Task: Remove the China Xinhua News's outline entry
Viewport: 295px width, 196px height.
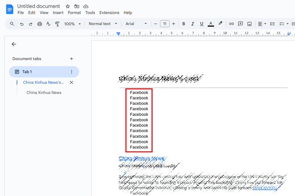Action: pyautogui.click(x=72, y=82)
